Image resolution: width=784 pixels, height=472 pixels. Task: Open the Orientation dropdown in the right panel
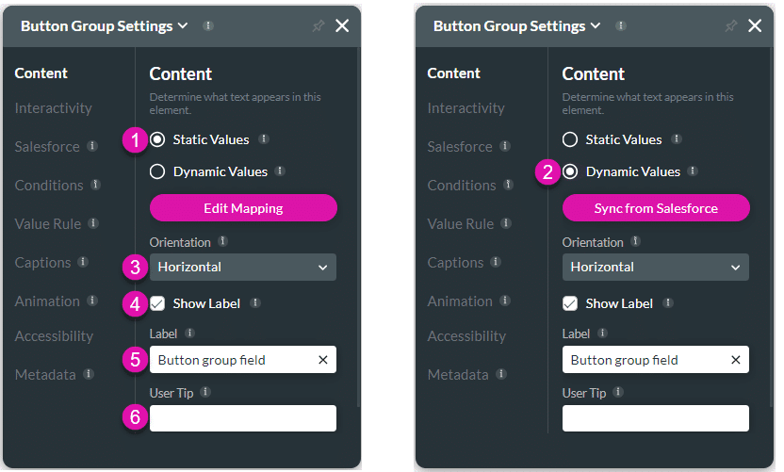[655, 267]
